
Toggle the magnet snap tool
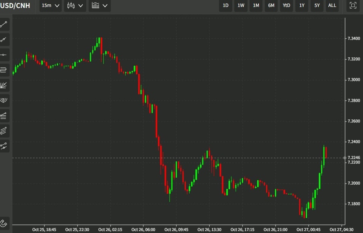pos(4,223)
